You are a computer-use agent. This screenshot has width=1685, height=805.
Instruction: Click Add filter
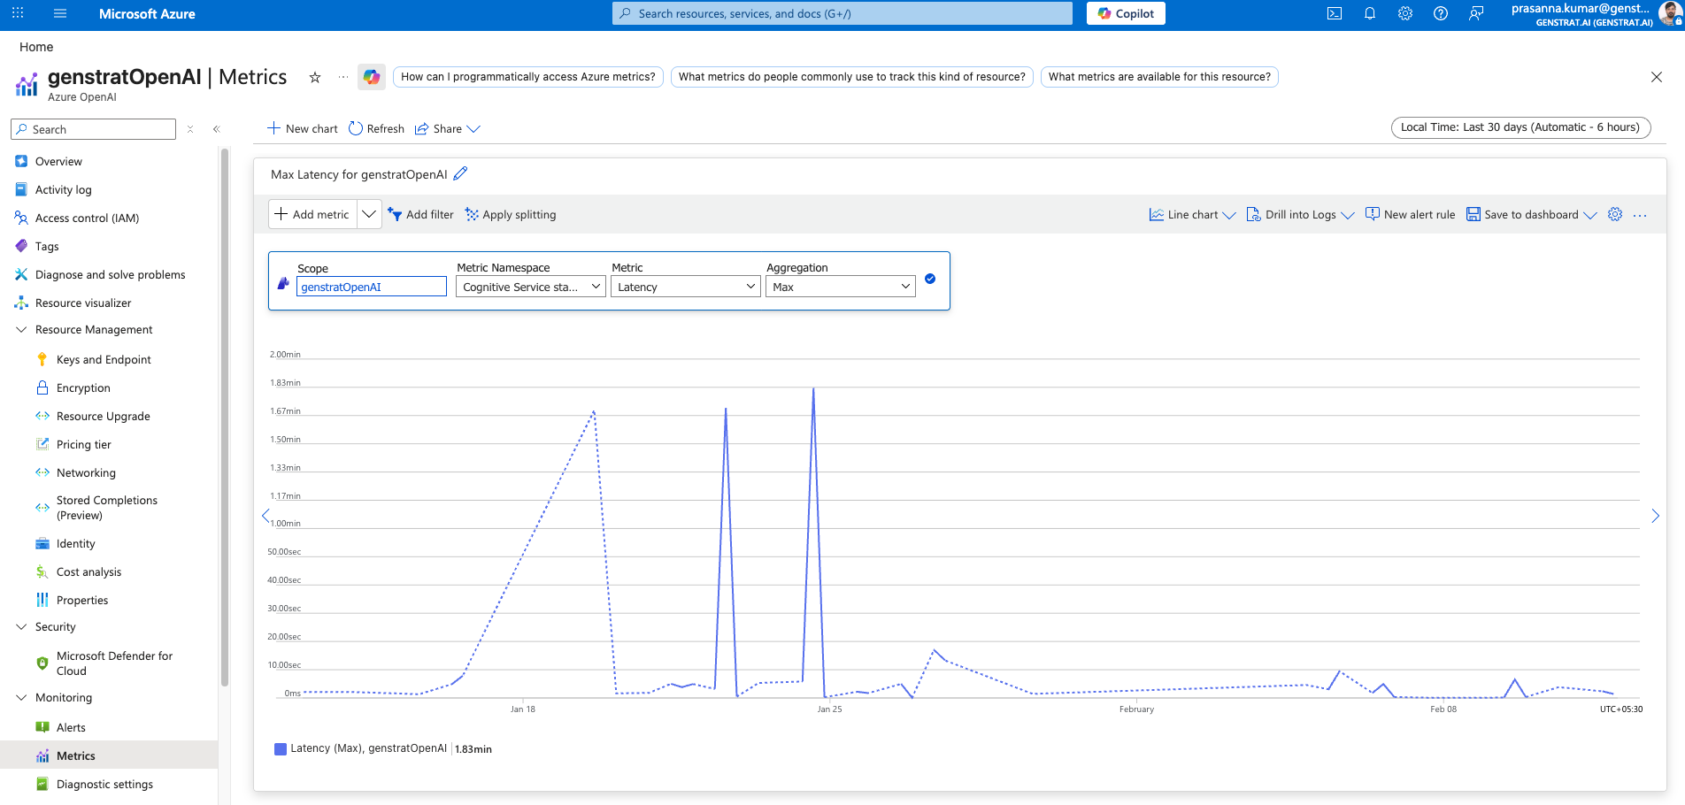pyautogui.click(x=420, y=214)
